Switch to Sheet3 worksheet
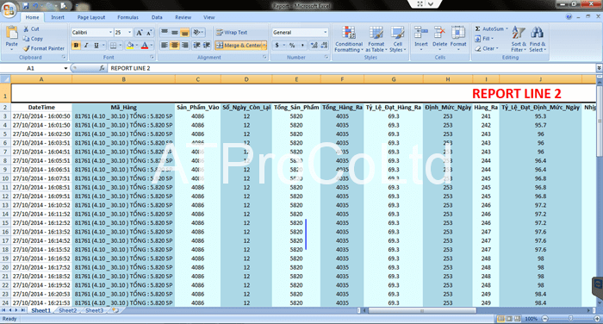This screenshot has height=324, width=603. coord(94,310)
